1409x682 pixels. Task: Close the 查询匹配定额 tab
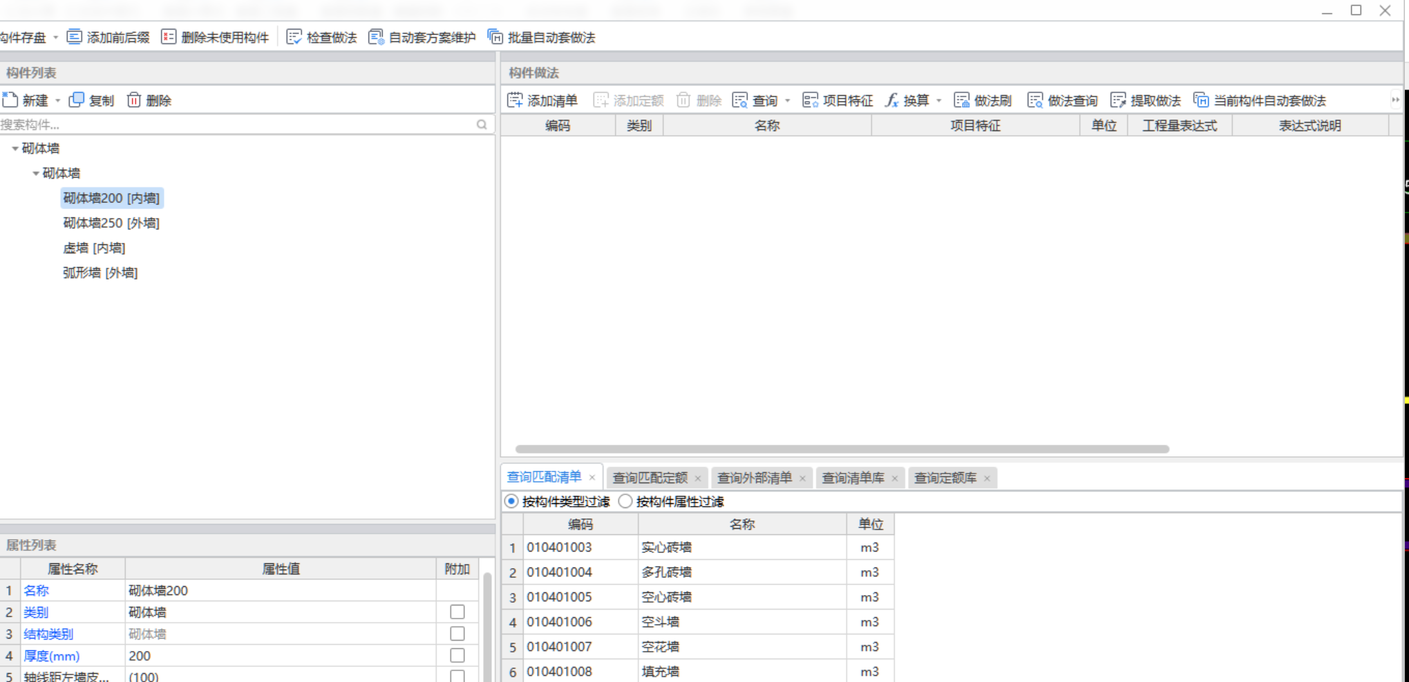pyautogui.click(x=698, y=478)
